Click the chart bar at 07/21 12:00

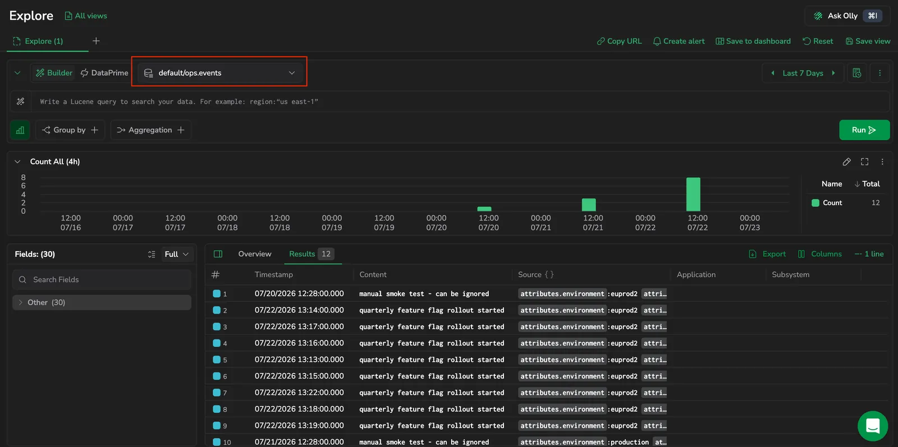(589, 205)
